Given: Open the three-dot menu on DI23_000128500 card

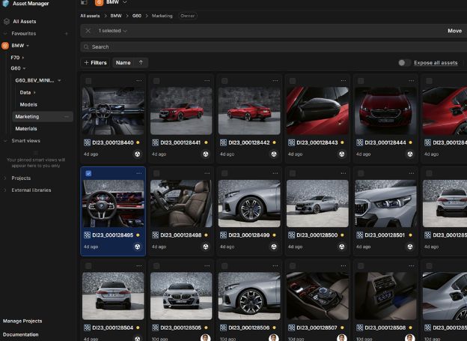Looking at the screenshot, I should [344, 173].
